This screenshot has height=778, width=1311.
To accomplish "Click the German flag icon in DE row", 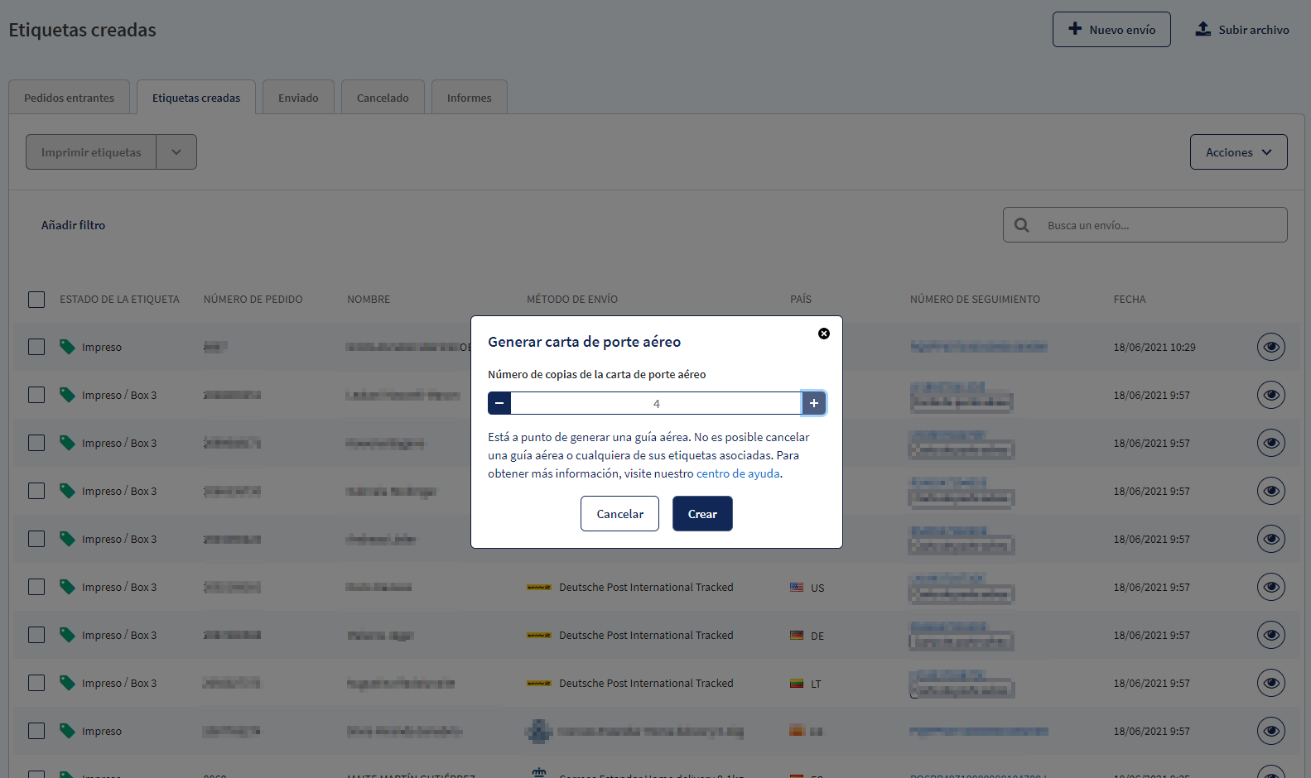I will (x=797, y=636).
